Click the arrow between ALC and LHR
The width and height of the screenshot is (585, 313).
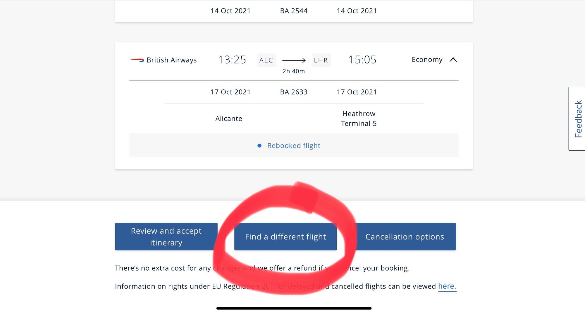pos(294,60)
